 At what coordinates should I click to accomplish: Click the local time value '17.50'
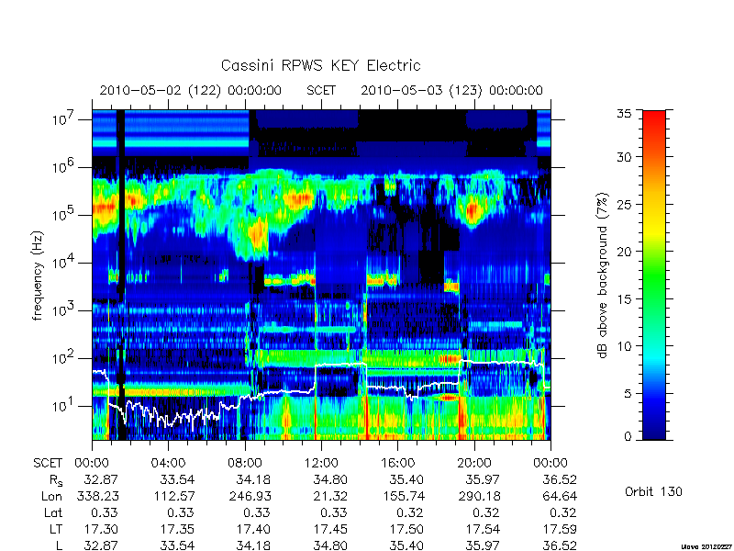[406, 530]
